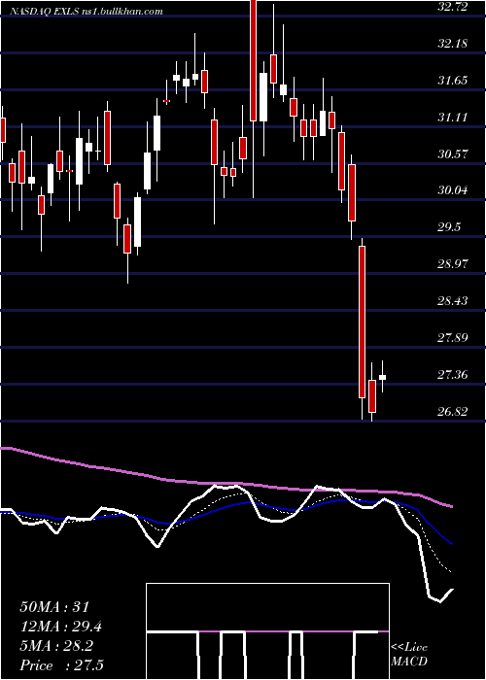
Task: Click the 30.04 price axis label
Action: pos(453,190)
